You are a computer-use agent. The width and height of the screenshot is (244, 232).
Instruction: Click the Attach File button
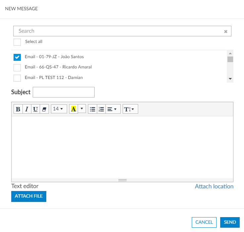pyautogui.click(x=29, y=196)
